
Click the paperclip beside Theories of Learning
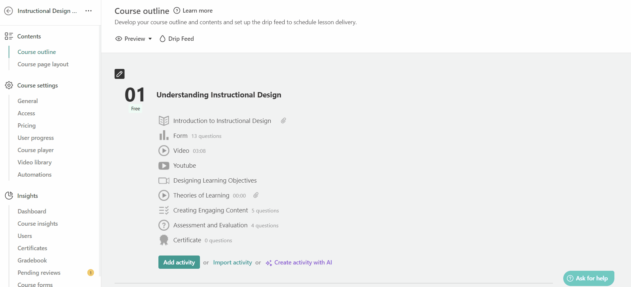point(256,195)
